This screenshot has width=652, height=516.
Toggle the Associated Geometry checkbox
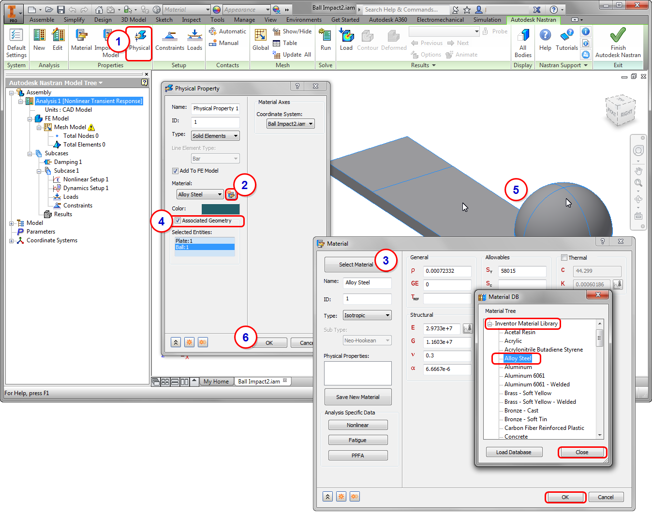click(x=178, y=221)
